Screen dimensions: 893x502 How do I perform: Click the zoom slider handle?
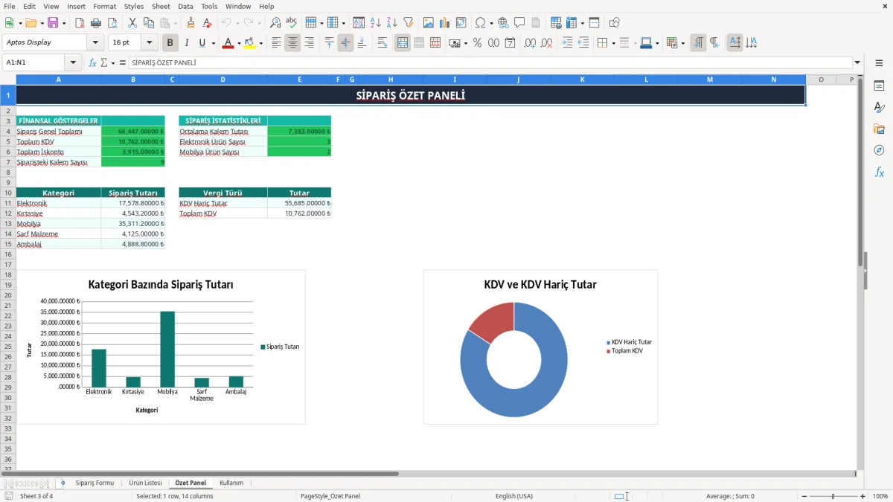tap(833, 496)
